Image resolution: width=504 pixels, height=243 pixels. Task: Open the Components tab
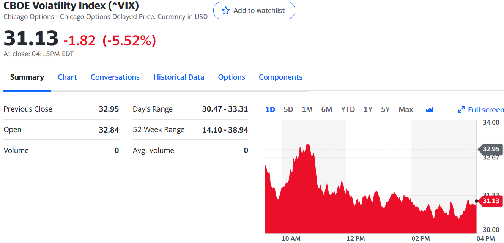click(280, 77)
